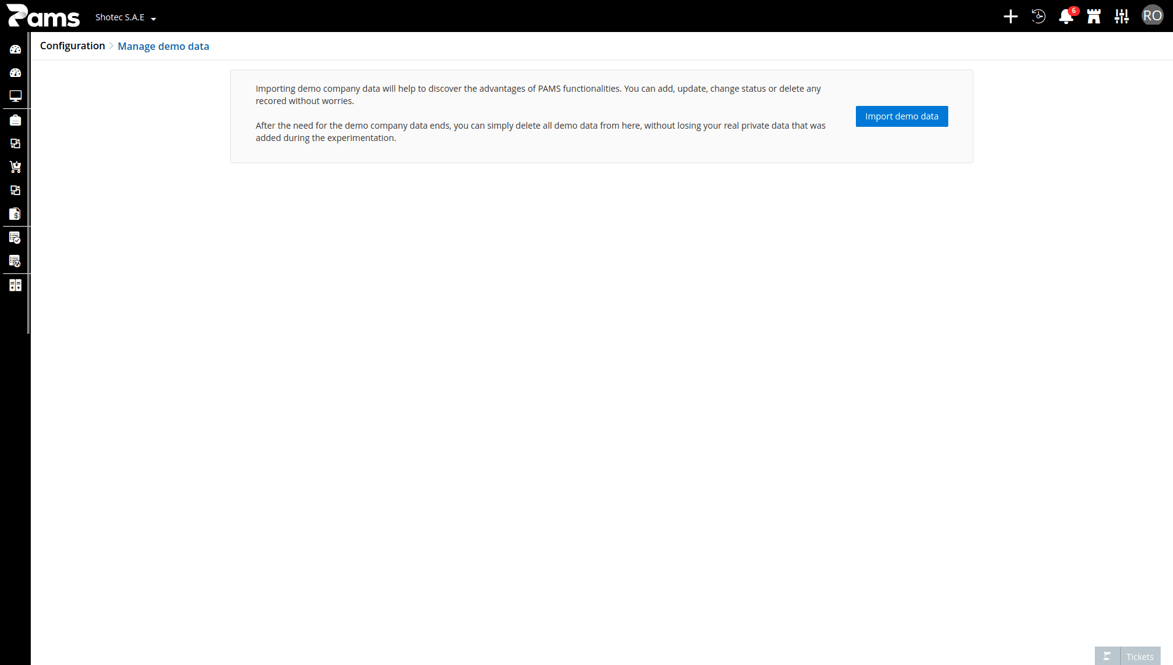The height and width of the screenshot is (665, 1173).
Task: Open the Tickets button
Action: 1140,656
